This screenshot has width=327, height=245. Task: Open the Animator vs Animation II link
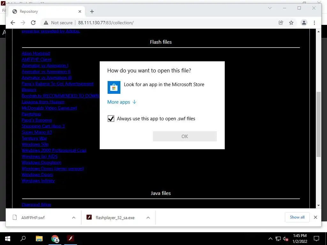coord(46,71)
